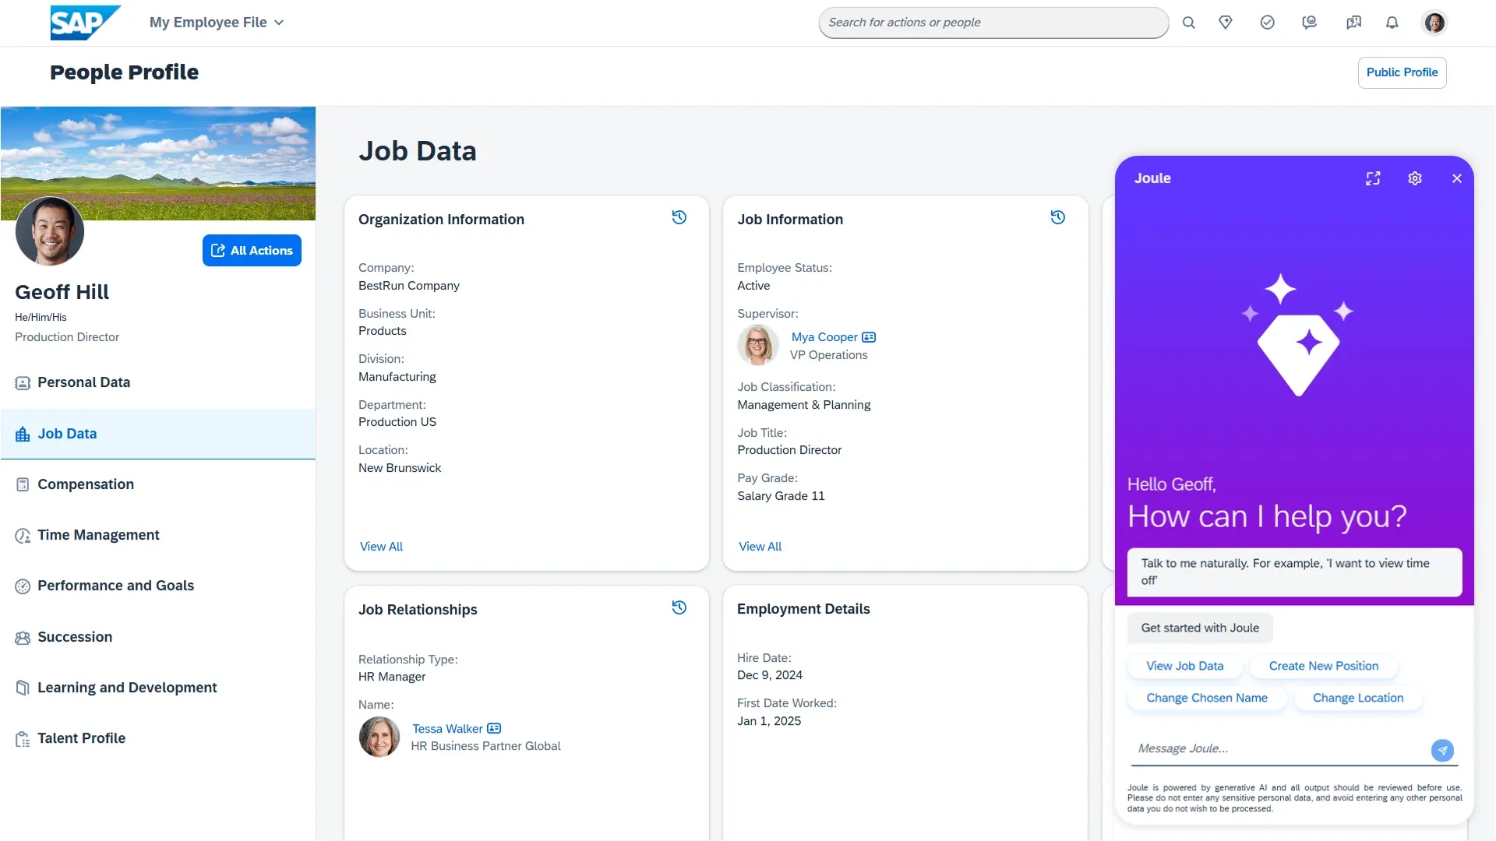Open Mya Cooper's quick card icon
The width and height of the screenshot is (1496, 841).
pos(869,337)
